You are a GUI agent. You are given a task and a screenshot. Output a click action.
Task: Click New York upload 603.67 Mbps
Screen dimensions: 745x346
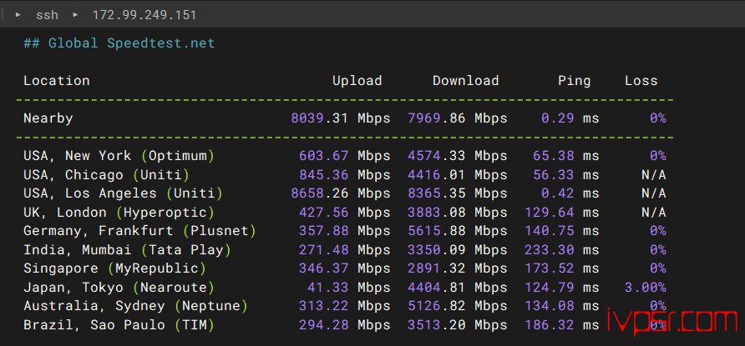pyautogui.click(x=344, y=156)
